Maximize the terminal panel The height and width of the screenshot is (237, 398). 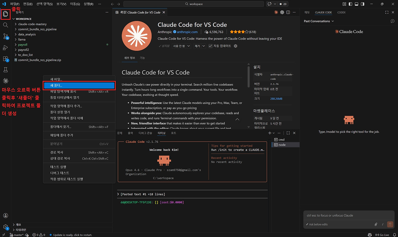click(x=288, y=133)
